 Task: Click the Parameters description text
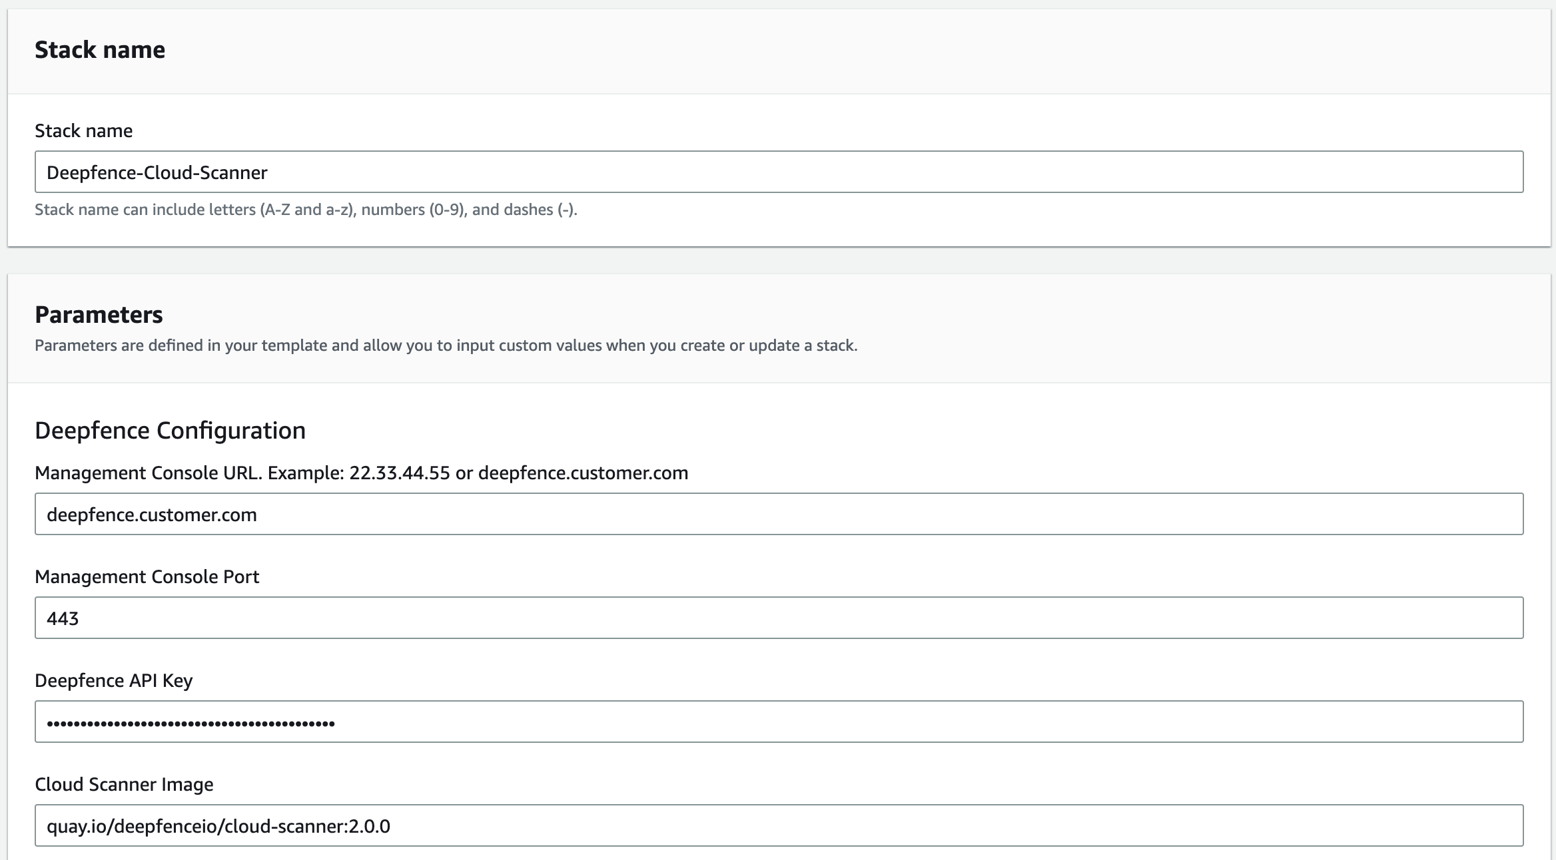pyautogui.click(x=446, y=345)
